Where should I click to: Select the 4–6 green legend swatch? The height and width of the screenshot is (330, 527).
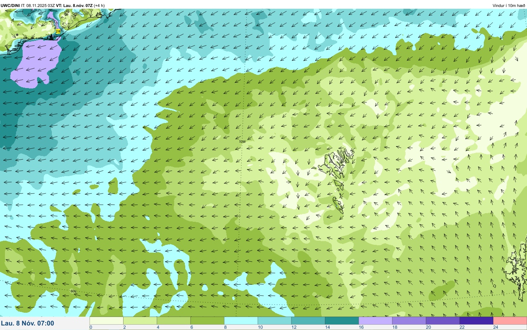(x=174, y=320)
